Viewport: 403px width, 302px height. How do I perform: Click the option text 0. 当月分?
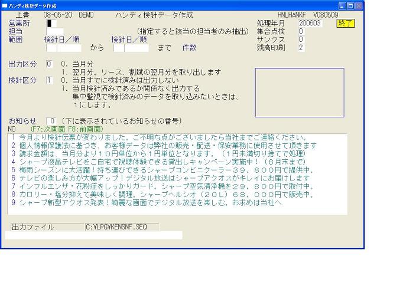tap(77, 64)
